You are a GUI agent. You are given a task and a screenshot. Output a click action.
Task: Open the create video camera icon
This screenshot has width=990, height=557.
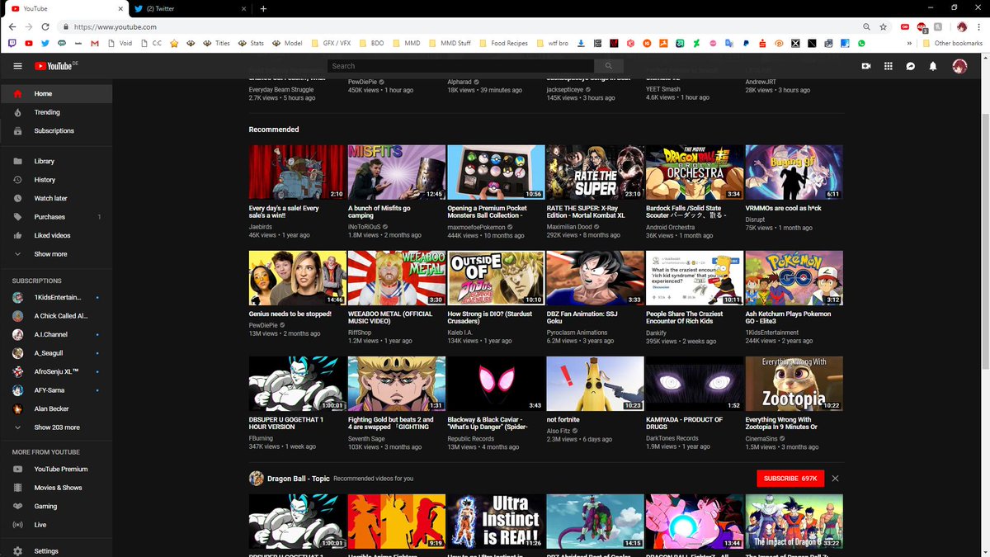[x=866, y=66]
